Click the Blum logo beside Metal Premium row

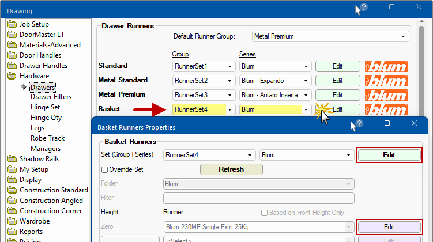(386, 94)
